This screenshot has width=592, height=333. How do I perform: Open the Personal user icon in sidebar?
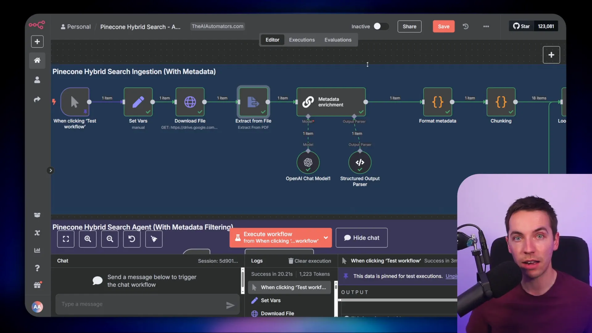coord(37,80)
